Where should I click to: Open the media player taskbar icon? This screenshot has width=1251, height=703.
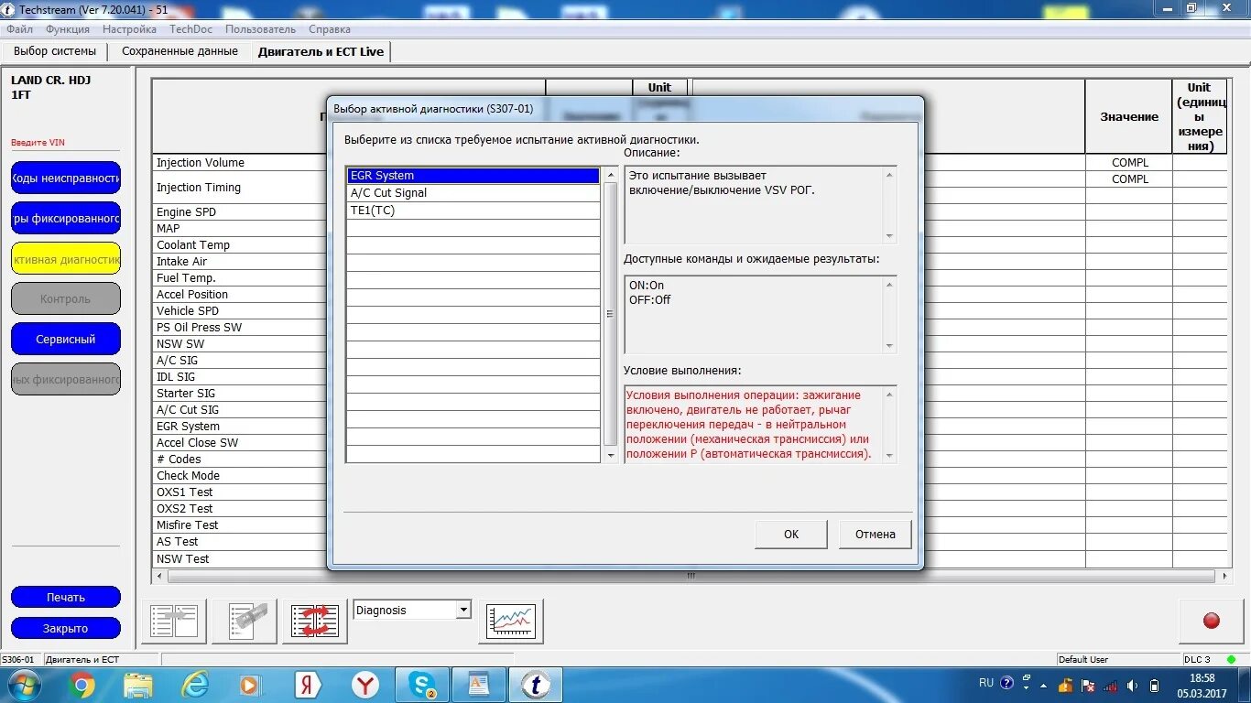tap(250, 685)
